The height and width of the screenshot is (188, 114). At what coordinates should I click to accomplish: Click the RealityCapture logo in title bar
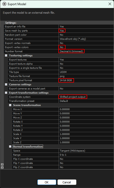(4, 4)
